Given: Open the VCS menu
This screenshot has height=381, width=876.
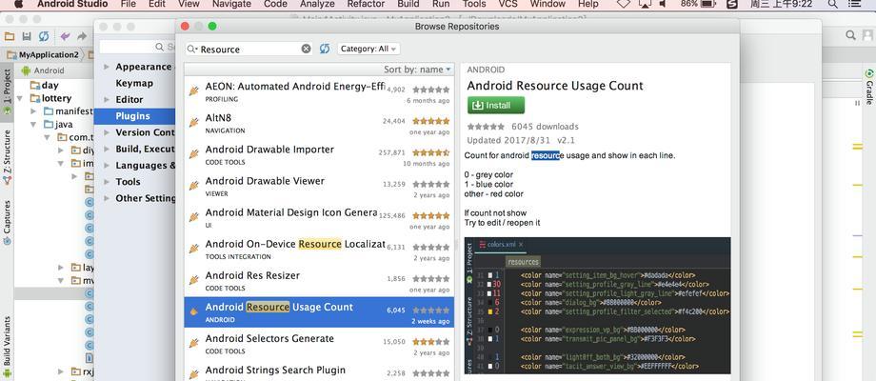Looking at the screenshot, I should [x=508, y=4].
